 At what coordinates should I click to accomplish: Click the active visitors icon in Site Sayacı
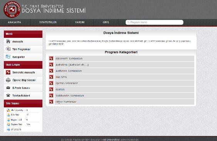pyautogui.click(x=8, y=110)
